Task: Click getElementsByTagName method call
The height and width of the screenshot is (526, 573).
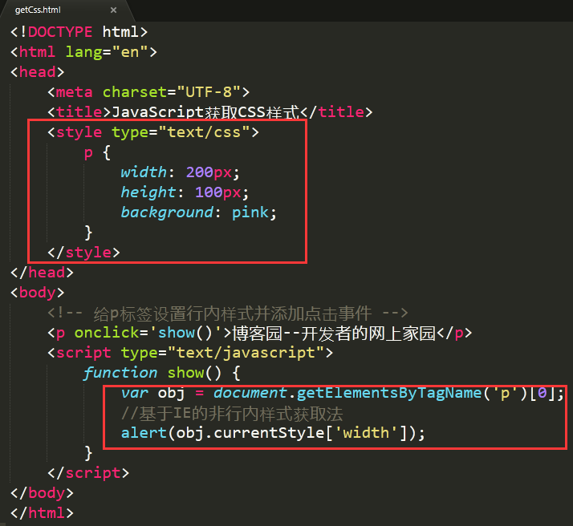Action: pyautogui.click(x=389, y=393)
